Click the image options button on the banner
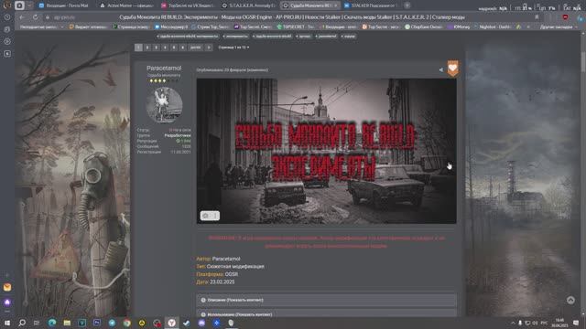 (210, 216)
